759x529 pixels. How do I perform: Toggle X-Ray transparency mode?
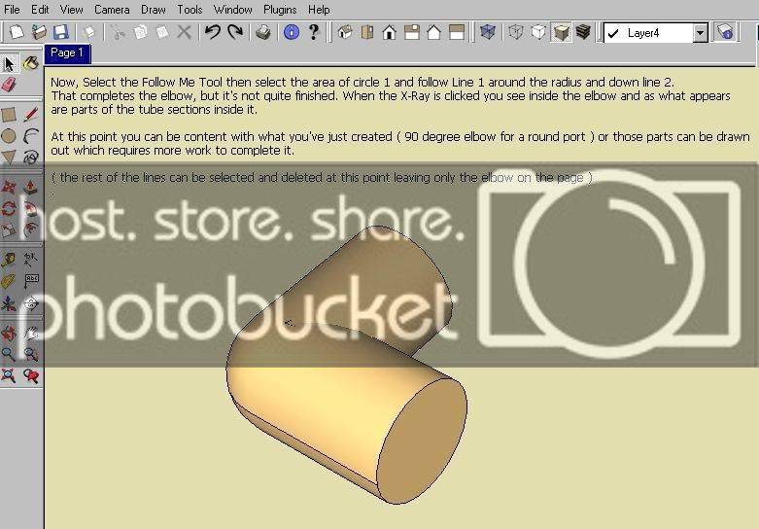tap(488, 32)
